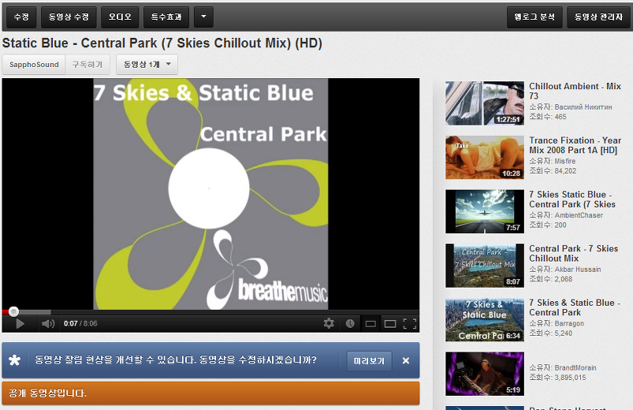Close the blue video trimming notification

coord(406,360)
